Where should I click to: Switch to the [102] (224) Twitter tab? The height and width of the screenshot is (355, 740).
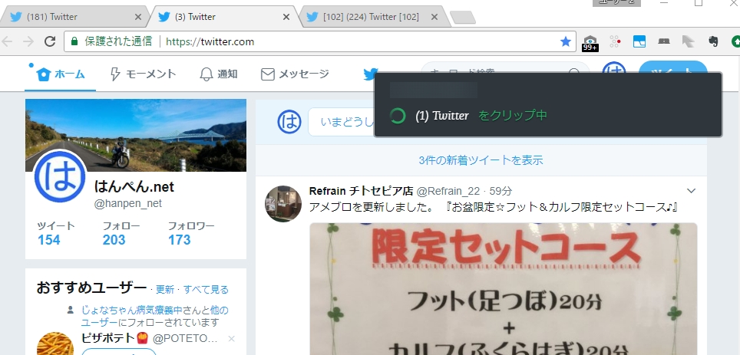[372, 17]
